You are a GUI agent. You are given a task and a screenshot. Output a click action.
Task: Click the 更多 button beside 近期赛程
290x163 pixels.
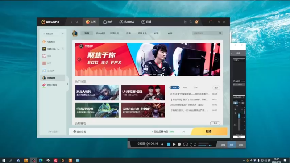pyautogui.click(x=215, y=123)
